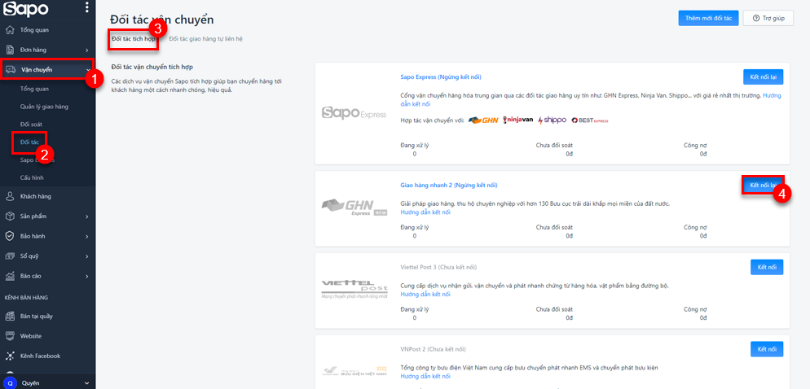Click the Đối tác vận chuyển page heading
Image resolution: width=810 pixels, height=389 pixels.
click(x=162, y=20)
